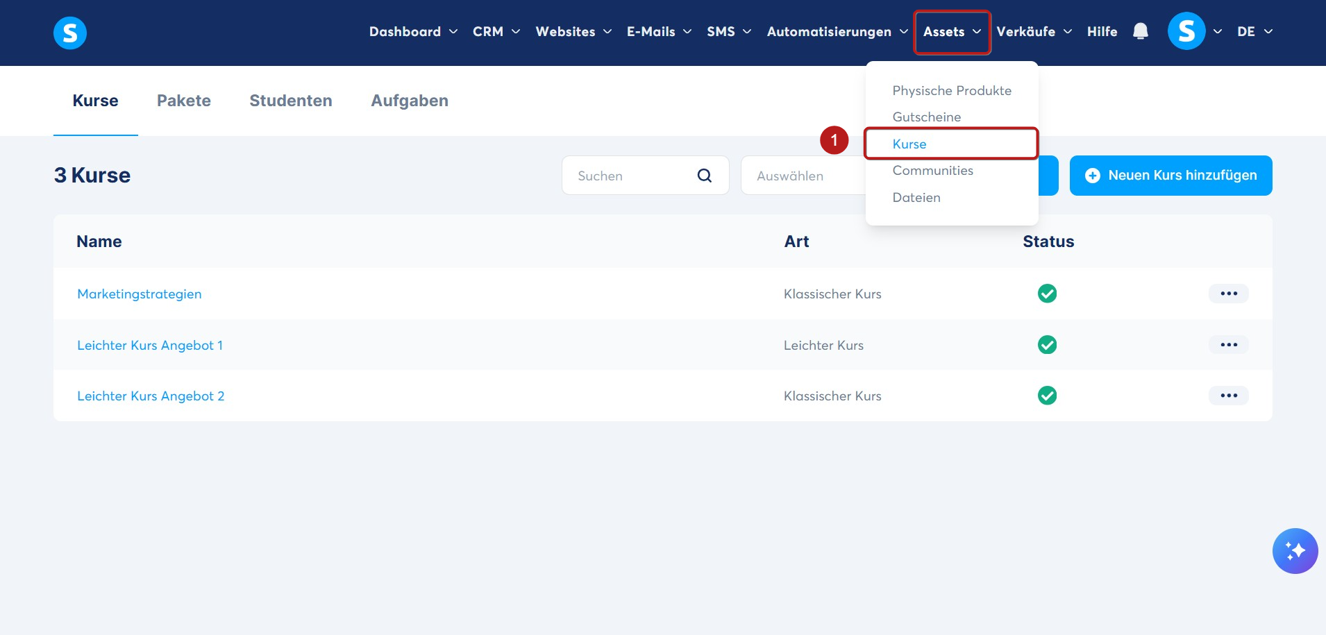
Task: Click Klassischer Kurs cell for Leichter Kurs Angebot 2
Action: 832,396
